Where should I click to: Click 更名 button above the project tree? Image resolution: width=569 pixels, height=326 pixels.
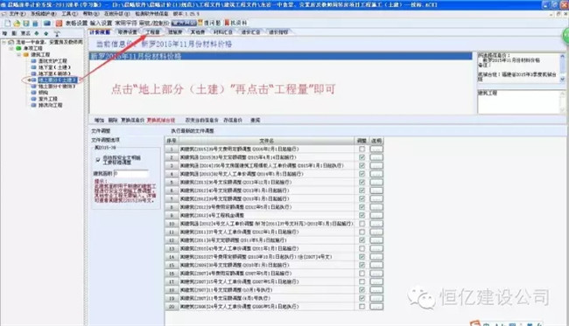pos(25,33)
